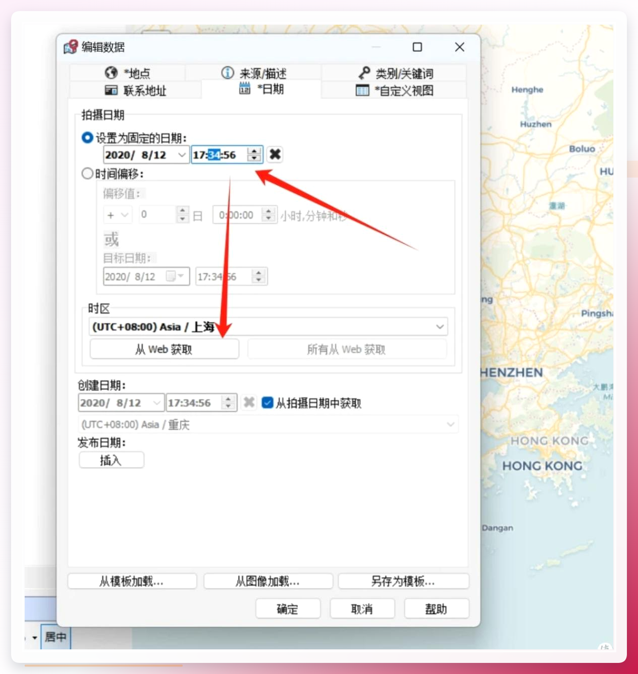
Task: Open the creation date 2020/8/12 dropdown
Action: point(157,403)
